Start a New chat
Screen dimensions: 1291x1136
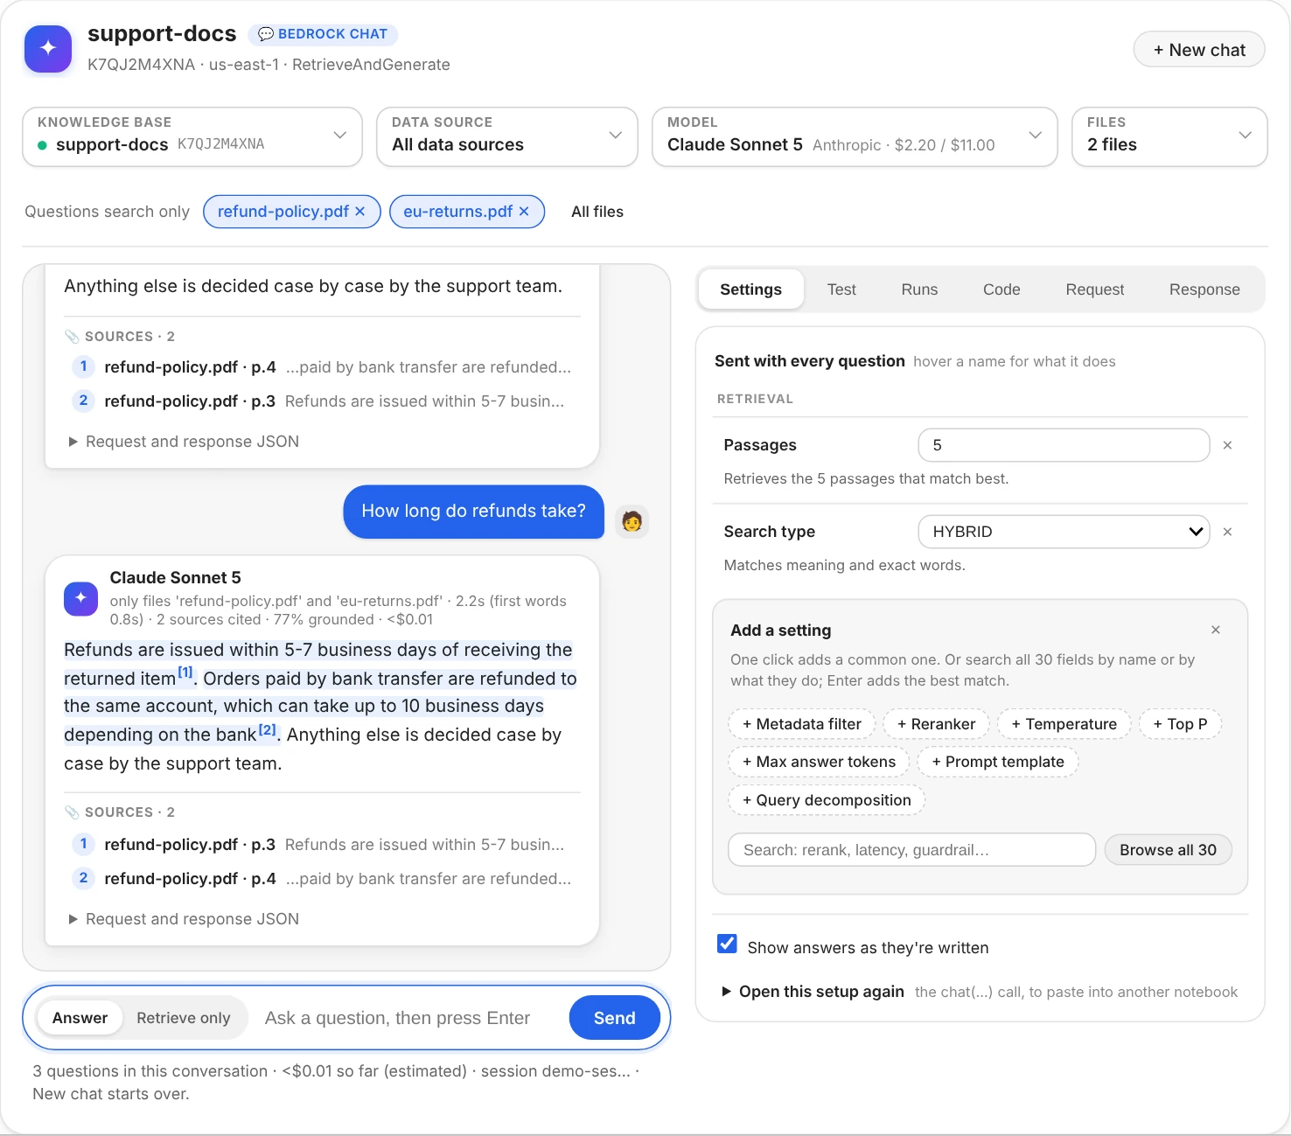[1199, 50]
